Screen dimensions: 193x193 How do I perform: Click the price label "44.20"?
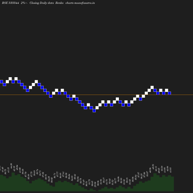point(11,166)
